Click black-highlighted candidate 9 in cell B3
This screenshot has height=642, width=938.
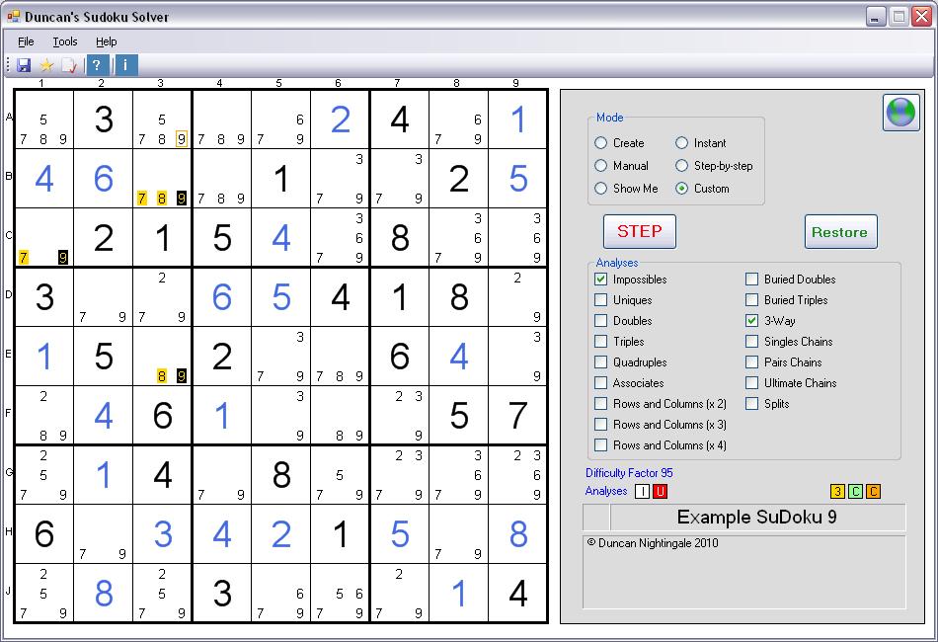point(182,199)
